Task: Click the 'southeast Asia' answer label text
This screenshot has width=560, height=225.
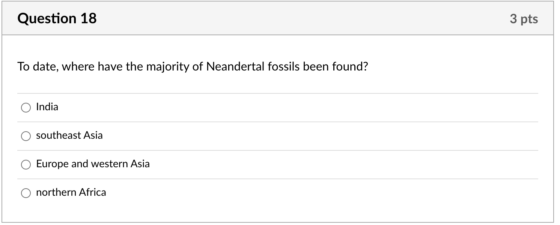Action: tap(69, 135)
